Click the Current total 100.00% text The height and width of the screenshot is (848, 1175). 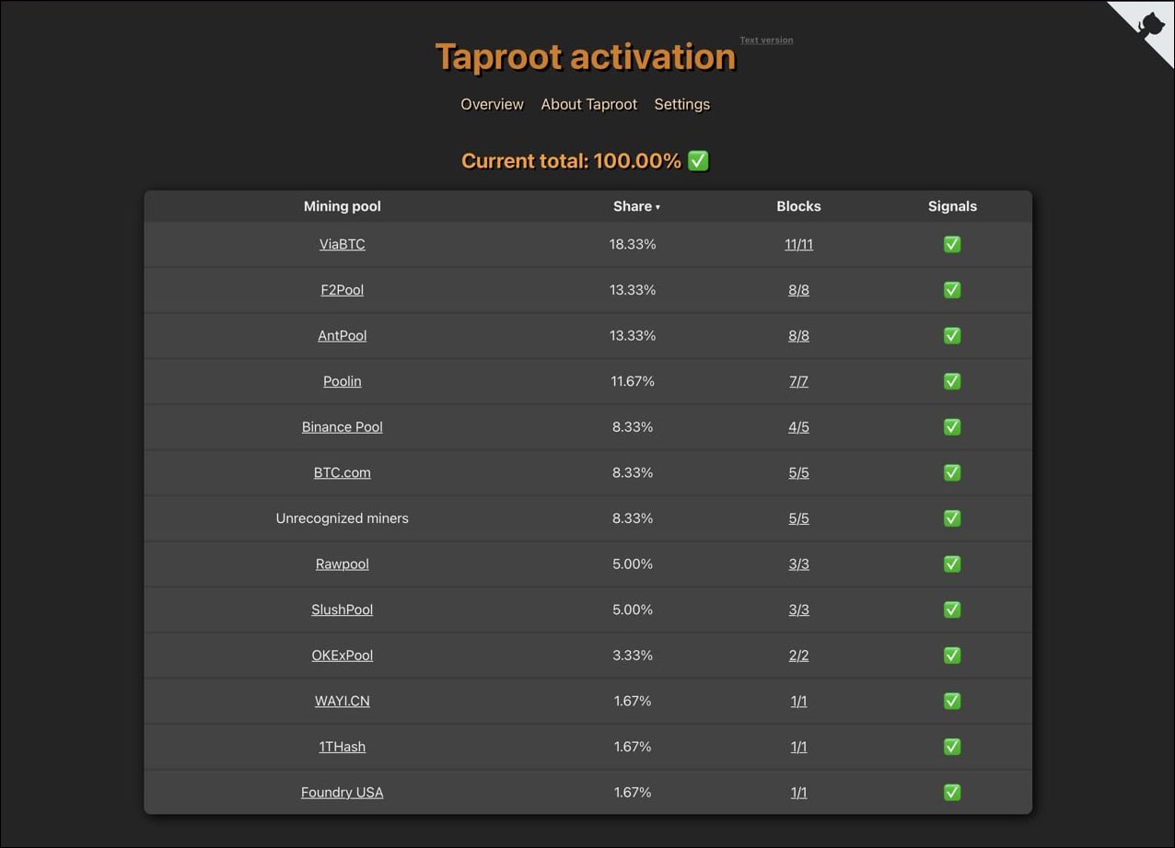coord(571,161)
